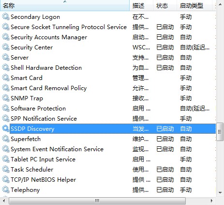Screen dimensions: 224x205
Task: Click the gear icon of SSDP Discovery
Action: pos(6,129)
